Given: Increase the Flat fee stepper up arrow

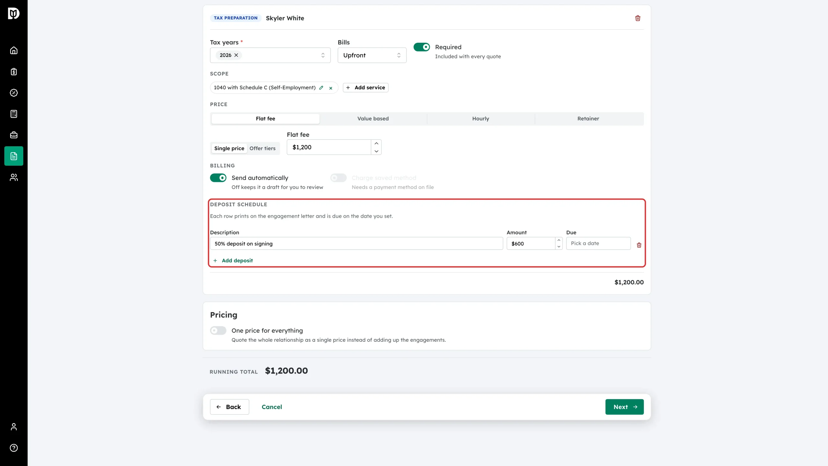Looking at the screenshot, I should pyautogui.click(x=376, y=143).
